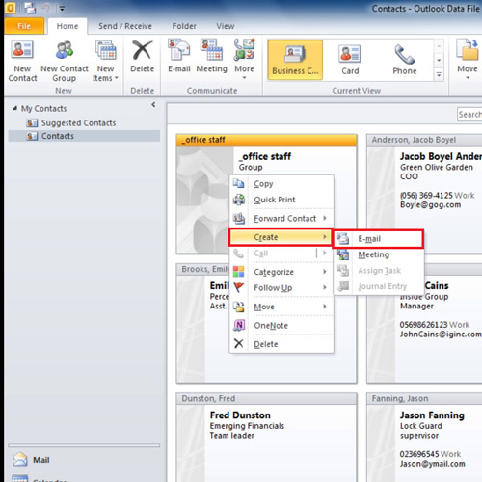The height and width of the screenshot is (482, 482).
Task: Select the _office staff group card header
Action: pyautogui.click(x=266, y=140)
